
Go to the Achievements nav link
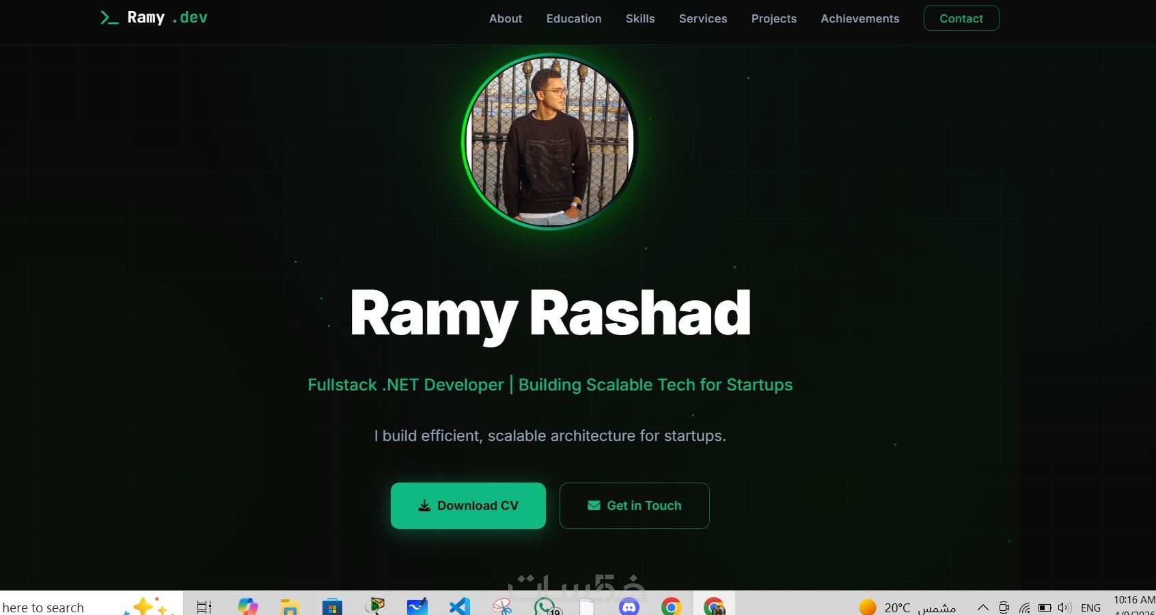point(860,18)
